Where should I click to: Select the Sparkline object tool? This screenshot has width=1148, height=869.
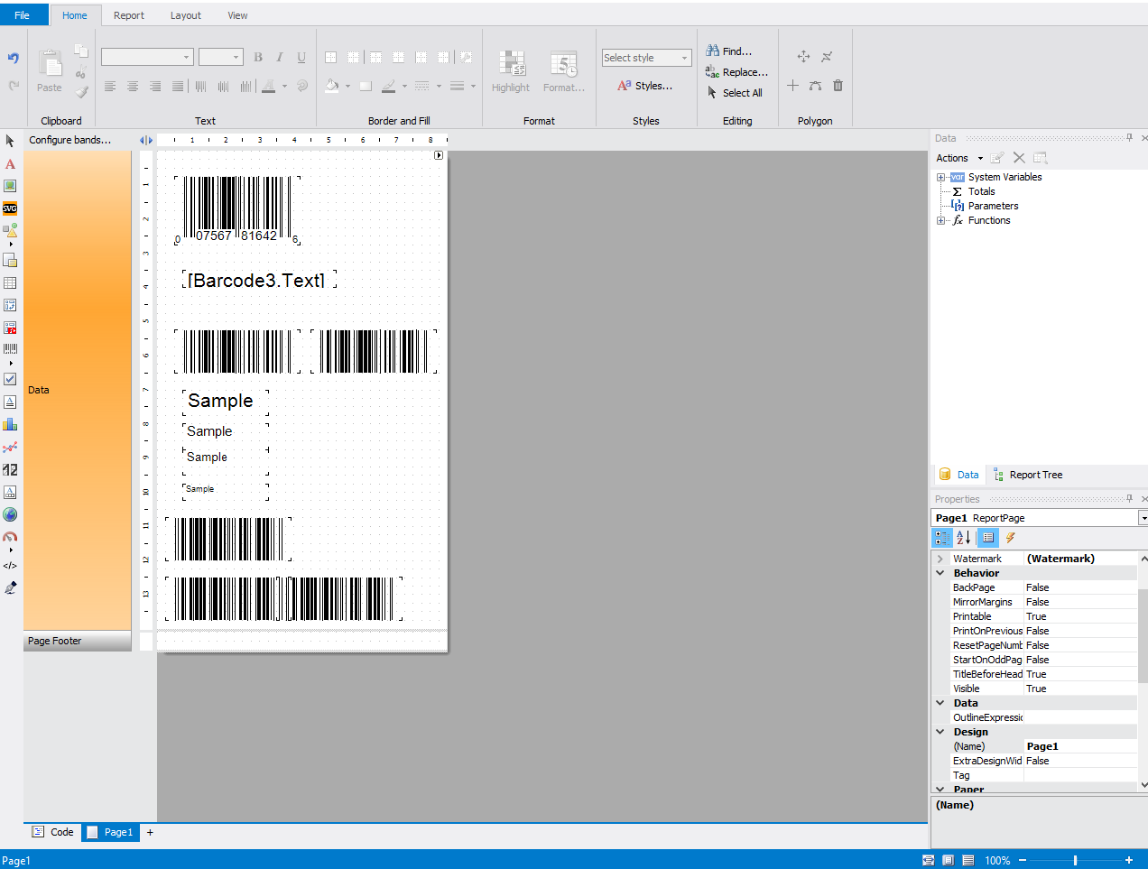(10, 447)
